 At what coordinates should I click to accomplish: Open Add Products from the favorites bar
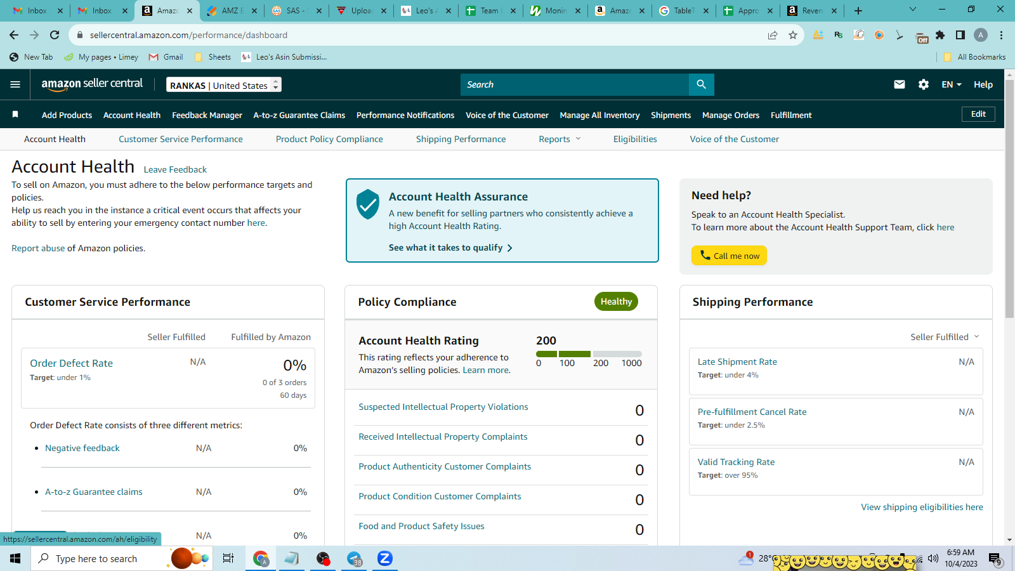(67, 115)
